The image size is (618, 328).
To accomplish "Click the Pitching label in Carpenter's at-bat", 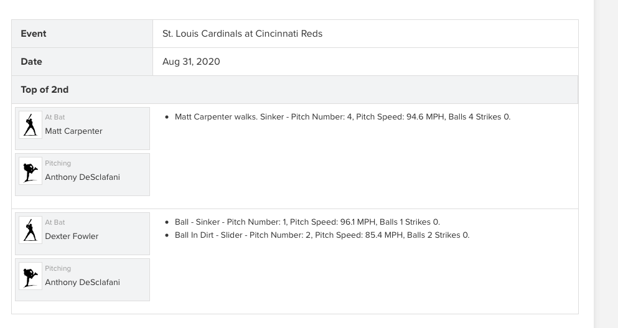I will coord(58,164).
